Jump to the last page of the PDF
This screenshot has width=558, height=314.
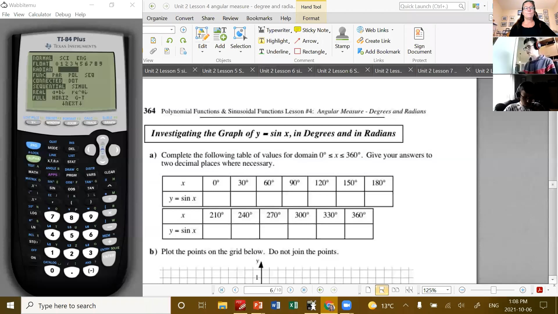pyautogui.click(x=304, y=290)
